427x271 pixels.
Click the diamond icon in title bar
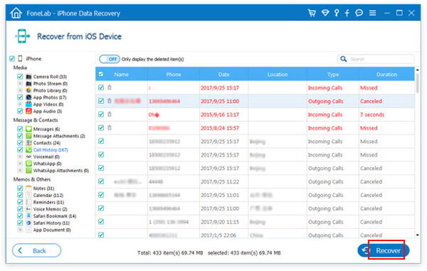(x=325, y=13)
